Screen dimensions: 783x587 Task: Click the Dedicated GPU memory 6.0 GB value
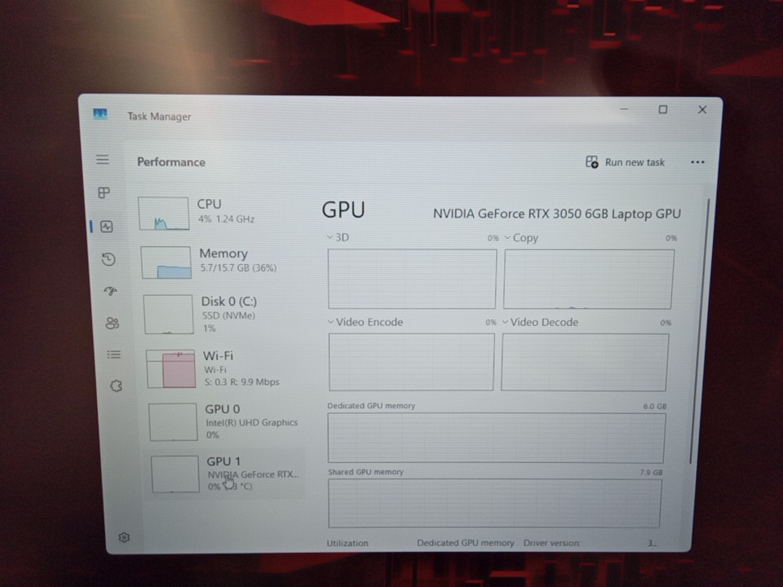pyautogui.click(x=655, y=406)
